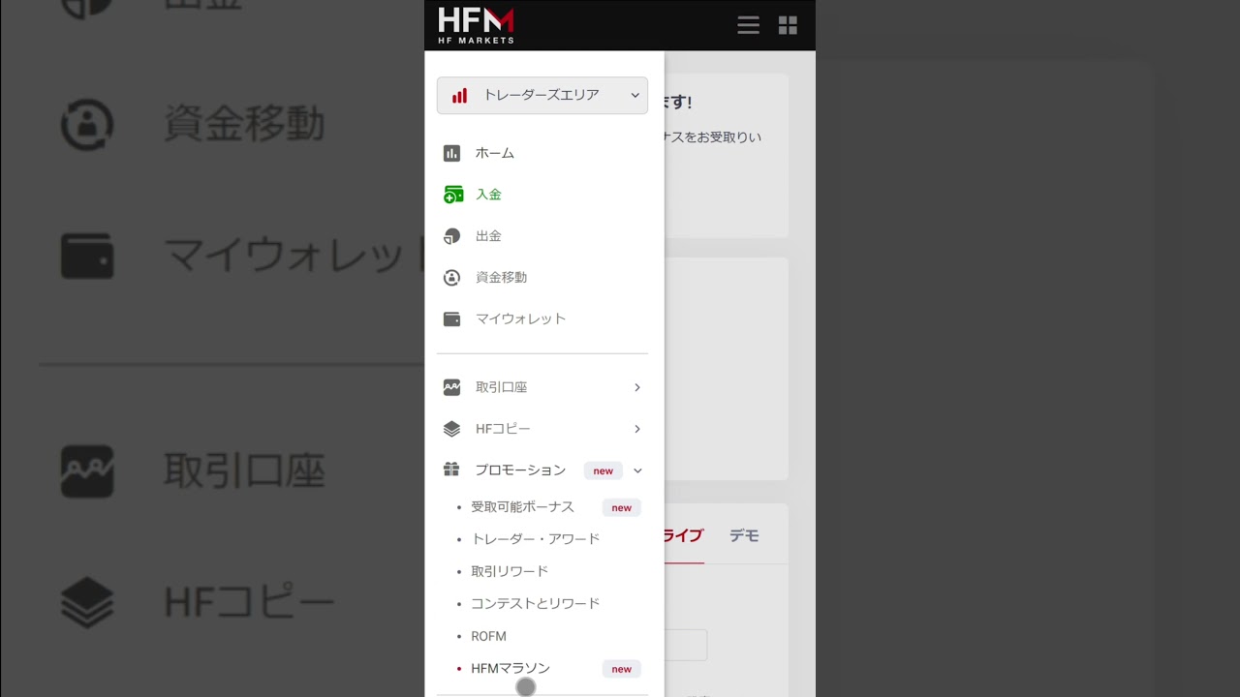The width and height of the screenshot is (1240, 697).
Task: Select HFMマラソン menu entry
Action: pyautogui.click(x=511, y=668)
